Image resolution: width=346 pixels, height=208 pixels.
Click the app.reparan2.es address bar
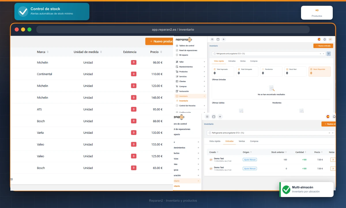(x=173, y=29)
